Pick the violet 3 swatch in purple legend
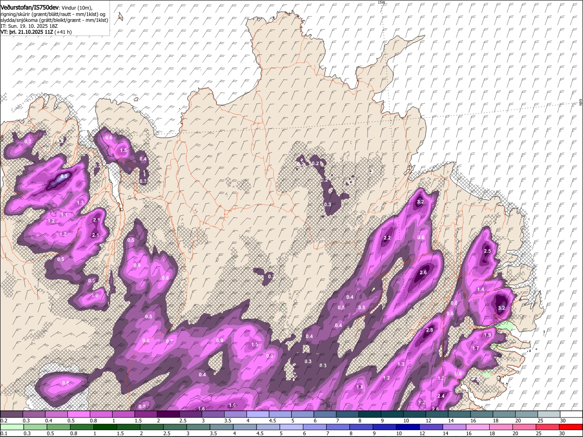Screen dimensions: 583x437 click(213, 414)
